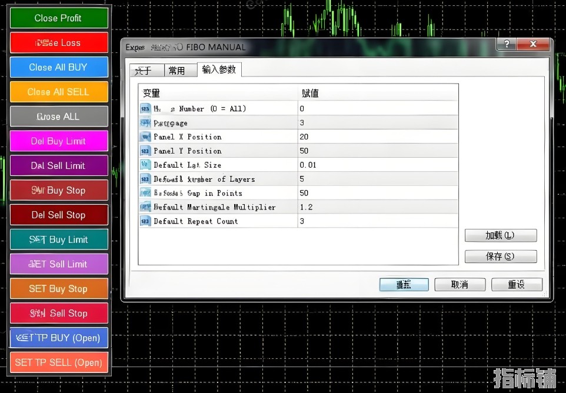Select the Default Martingale Multiplier value 1.2
566x393 pixels.
(306, 207)
